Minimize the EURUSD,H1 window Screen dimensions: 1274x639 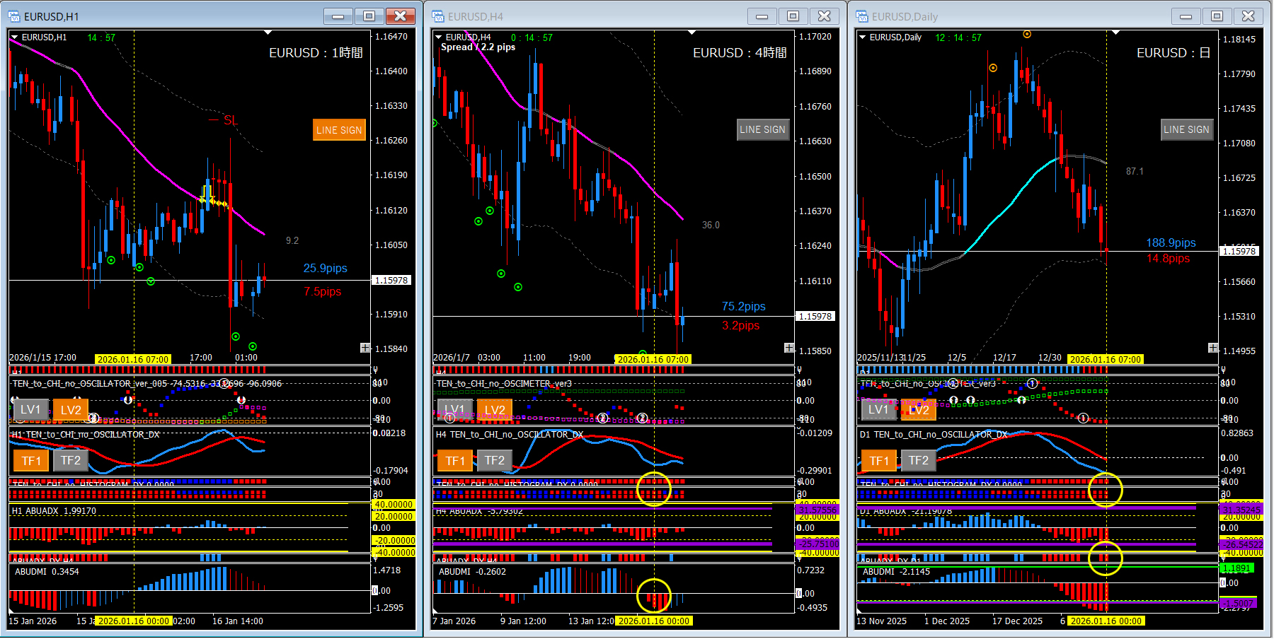tap(338, 16)
